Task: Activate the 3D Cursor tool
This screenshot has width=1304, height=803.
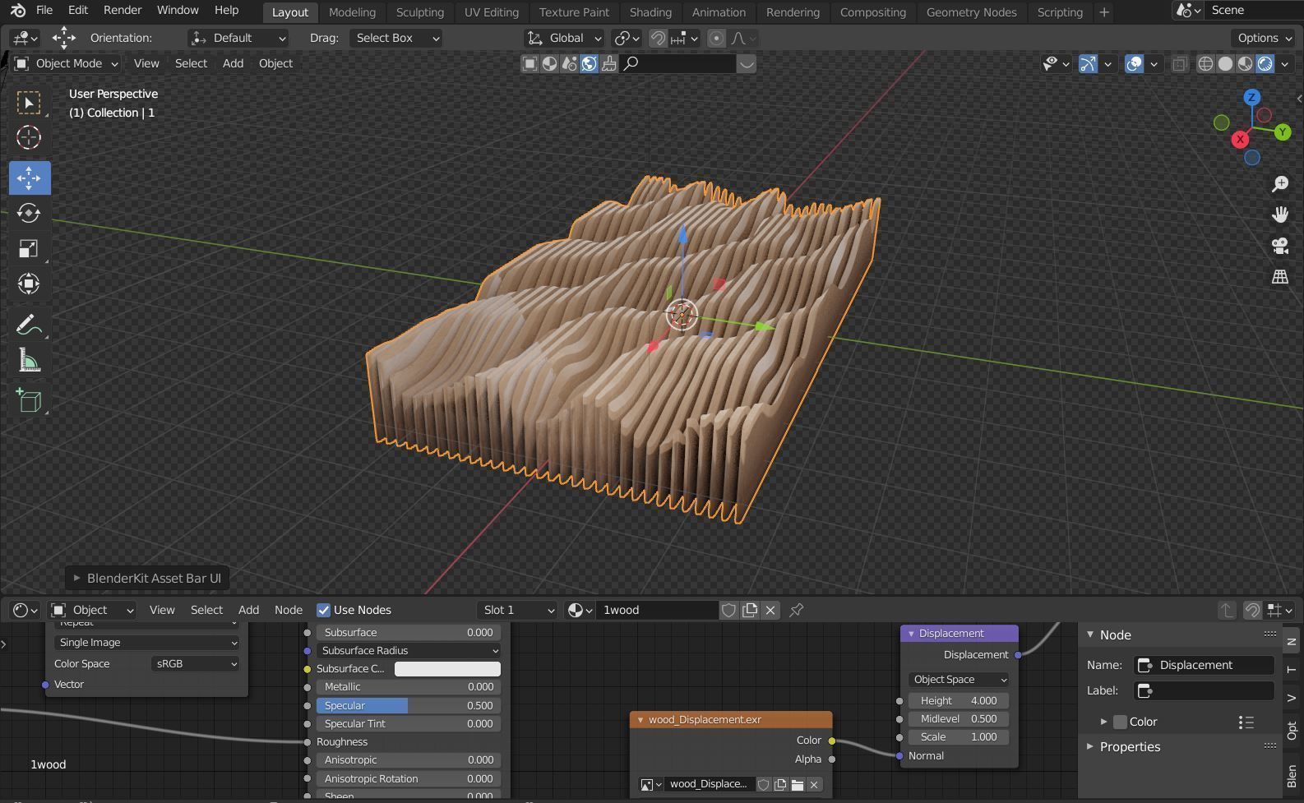Action: pos(29,137)
